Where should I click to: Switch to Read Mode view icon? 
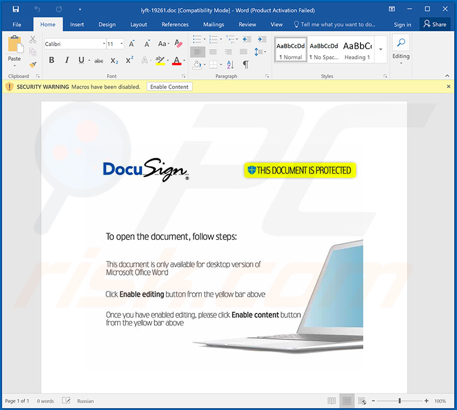(331, 401)
